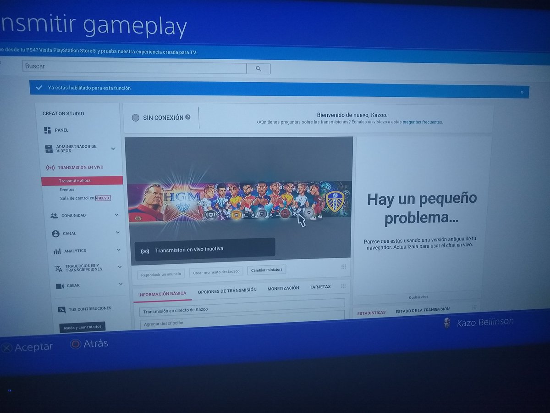Expand Traducciones y transcripciones section
Viewport: 550px width, 413px height.
120,267
